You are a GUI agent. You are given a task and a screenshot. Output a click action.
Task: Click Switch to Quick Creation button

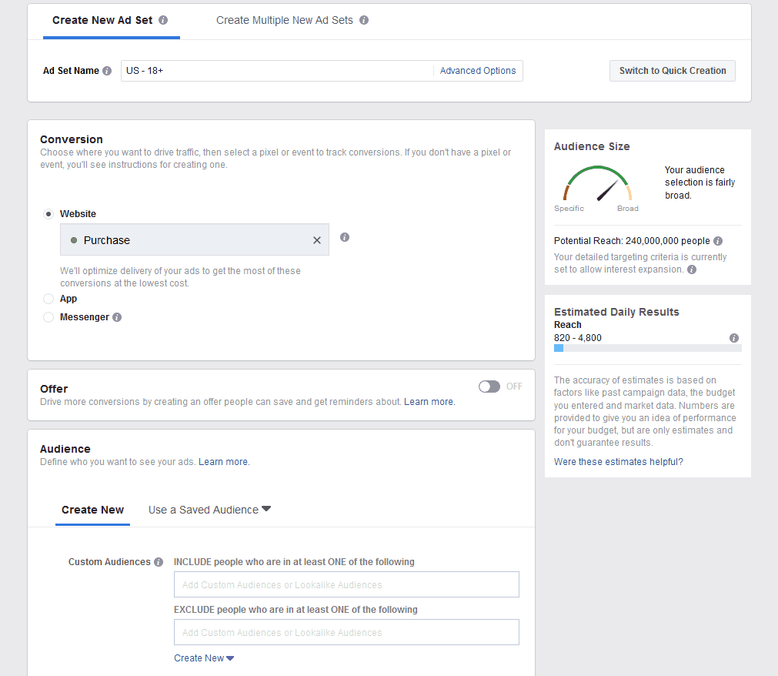click(673, 71)
